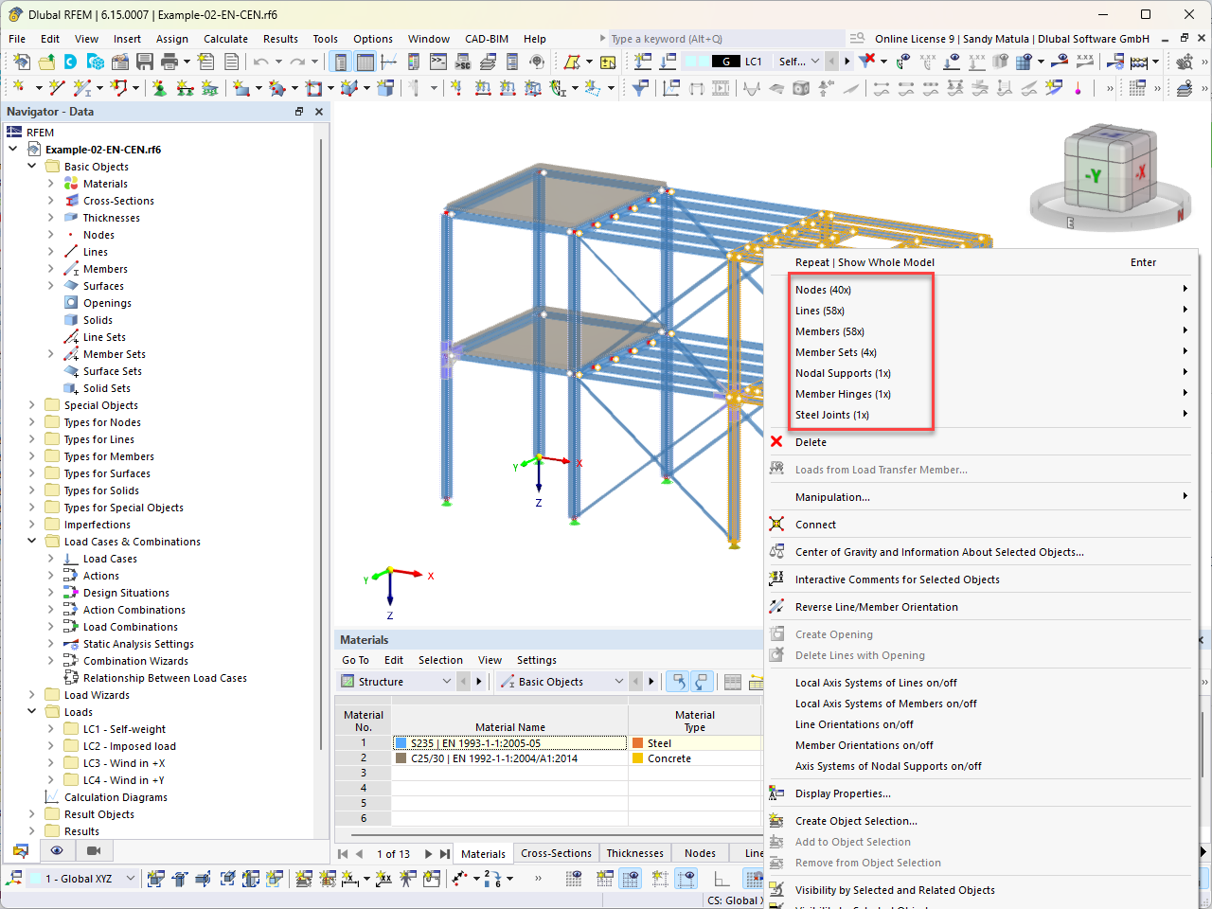
Task: Click the Redo arrow icon
Action: coord(297,62)
